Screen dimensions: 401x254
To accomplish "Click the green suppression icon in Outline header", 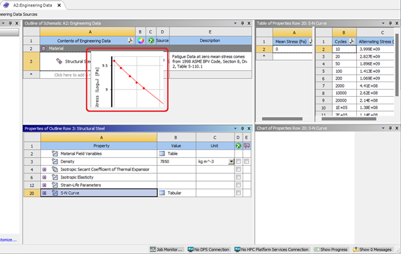I will (151, 40).
